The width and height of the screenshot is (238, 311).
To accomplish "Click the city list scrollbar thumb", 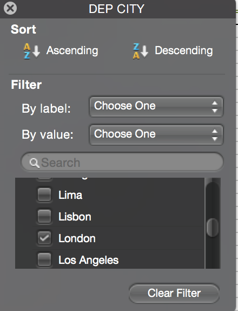I will point(213,228).
